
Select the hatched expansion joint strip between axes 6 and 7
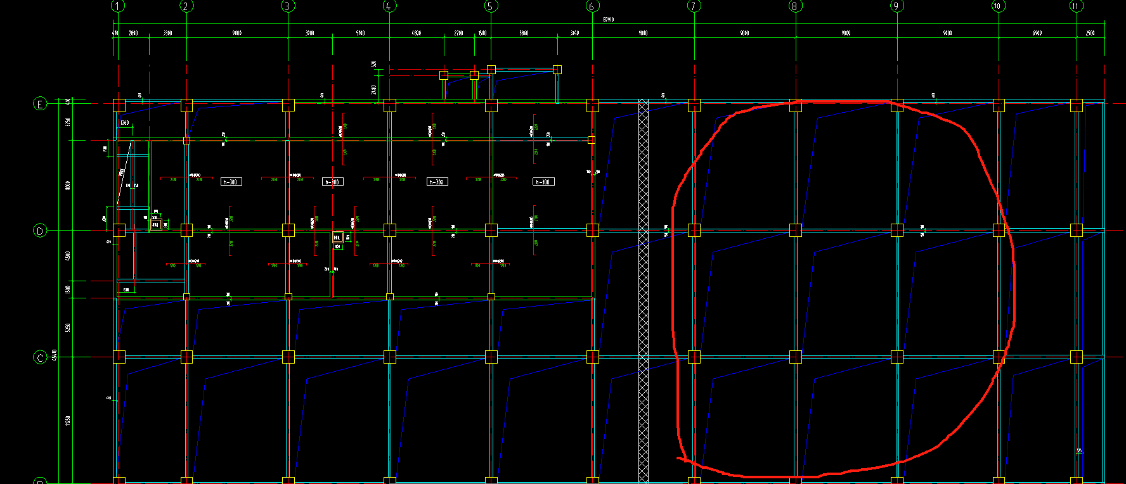point(644,291)
